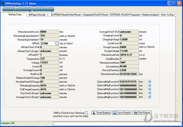This screenshot has height=127, width=183.
Task: Open the How To Buy tab
Action: [x=167, y=15]
